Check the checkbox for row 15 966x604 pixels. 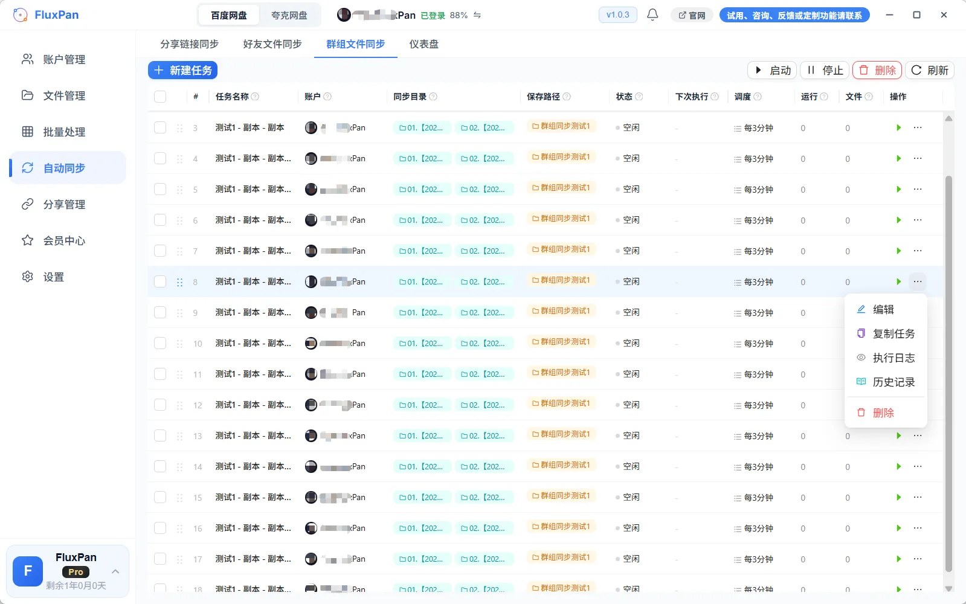pyautogui.click(x=160, y=497)
